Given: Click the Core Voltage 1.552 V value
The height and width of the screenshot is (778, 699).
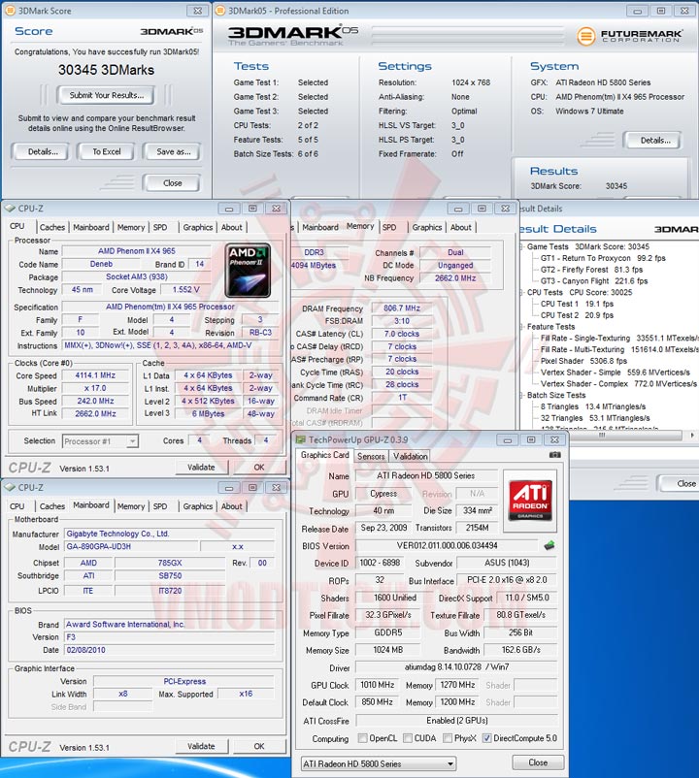Looking at the screenshot, I should (186, 289).
